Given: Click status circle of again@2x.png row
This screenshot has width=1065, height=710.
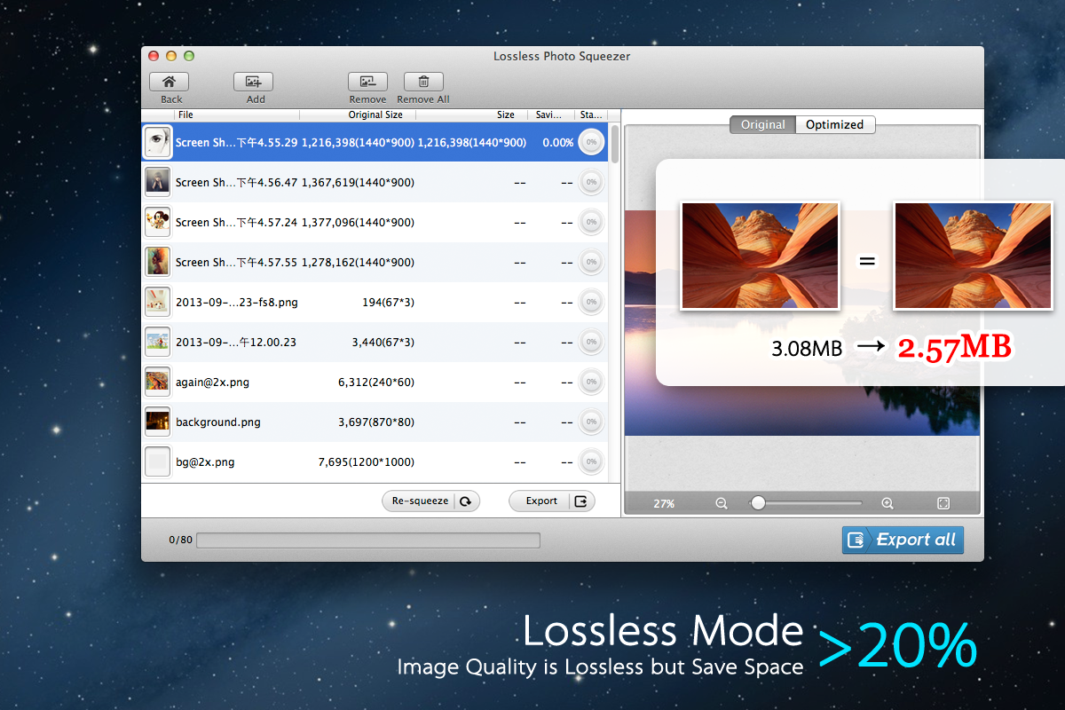Looking at the screenshot, I should pyautogui.click(x=591, y=382).
